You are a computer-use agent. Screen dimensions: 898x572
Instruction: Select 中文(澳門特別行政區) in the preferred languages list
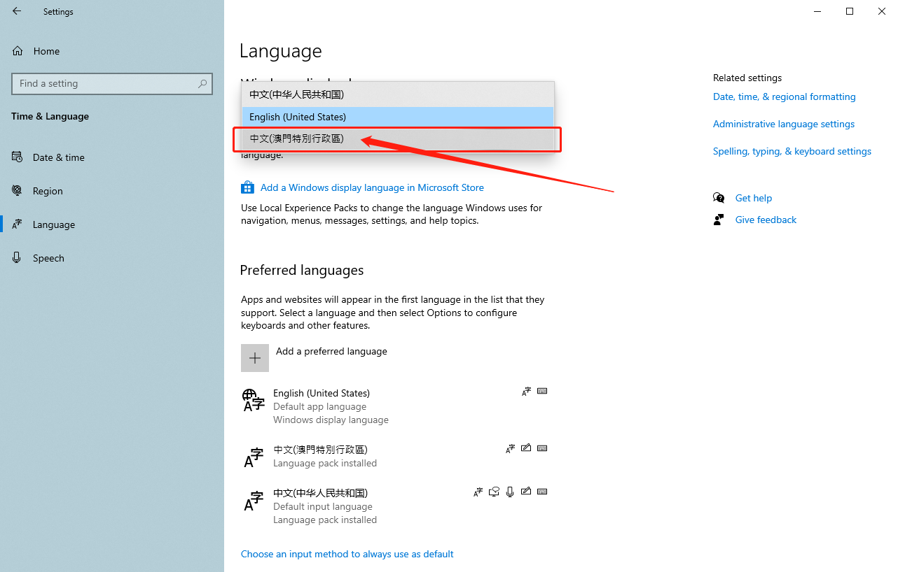tap(320, 450)
